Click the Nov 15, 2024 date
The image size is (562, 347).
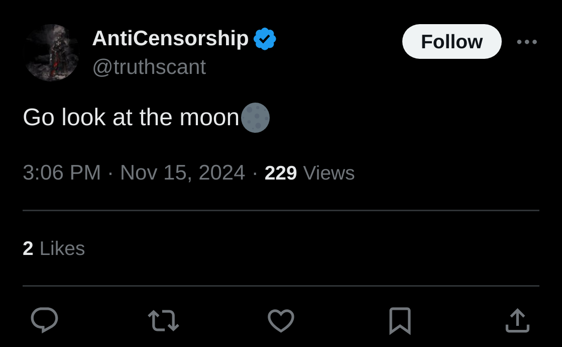click(x=182, y=172)
